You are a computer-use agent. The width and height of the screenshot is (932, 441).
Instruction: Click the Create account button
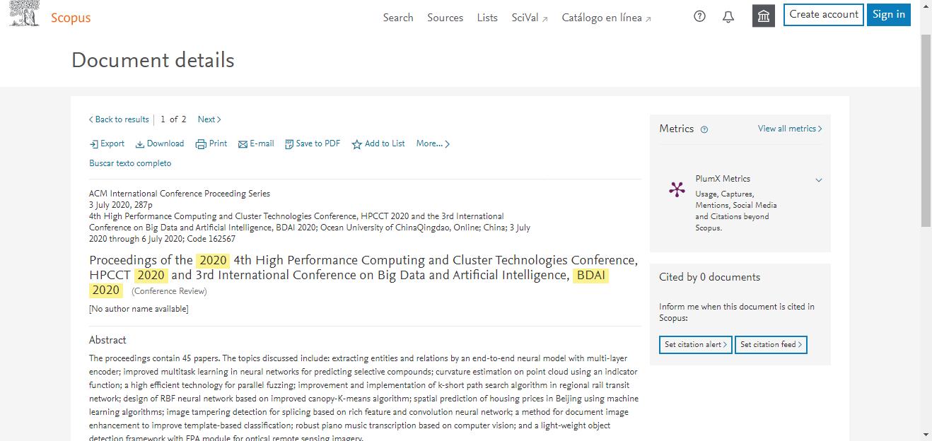(823, 15)
